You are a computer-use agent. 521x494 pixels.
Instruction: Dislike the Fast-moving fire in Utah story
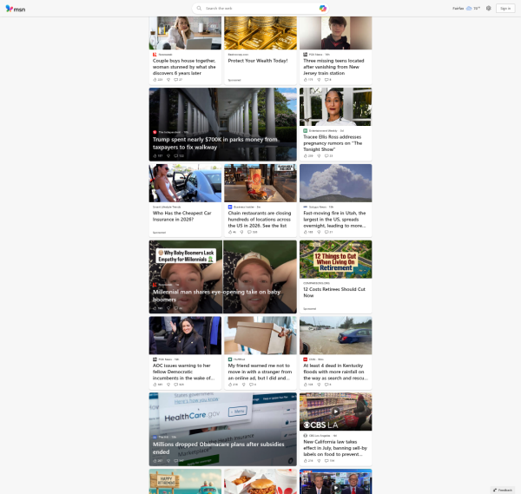[319, 232]
